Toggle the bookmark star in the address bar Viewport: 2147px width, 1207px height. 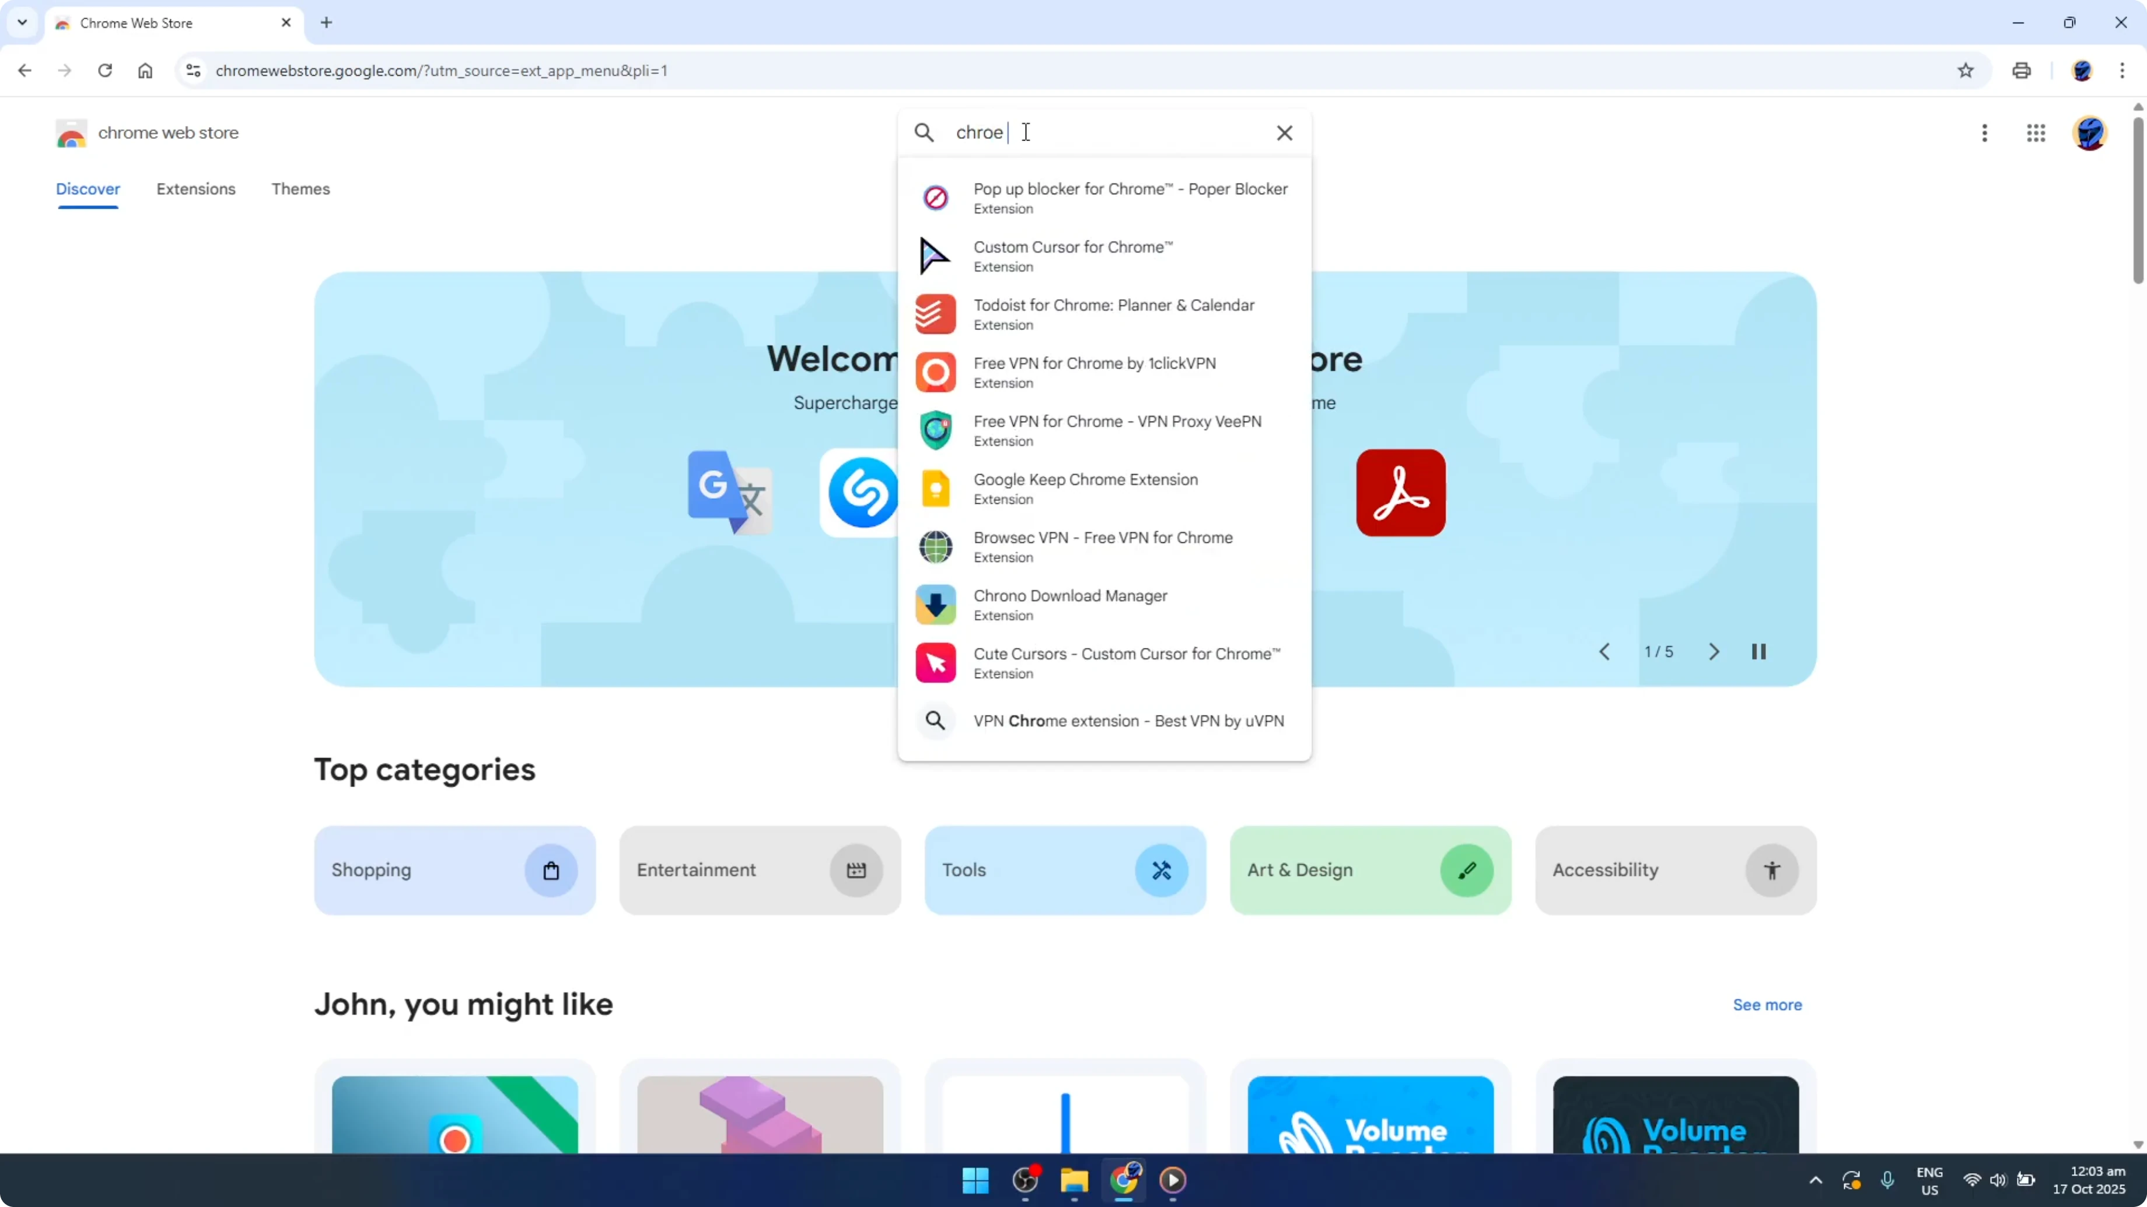point(1966,70)
